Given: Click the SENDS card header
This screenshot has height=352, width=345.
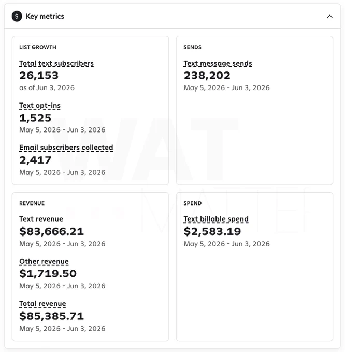Looking at the screenshot, I should click(193, 47).
